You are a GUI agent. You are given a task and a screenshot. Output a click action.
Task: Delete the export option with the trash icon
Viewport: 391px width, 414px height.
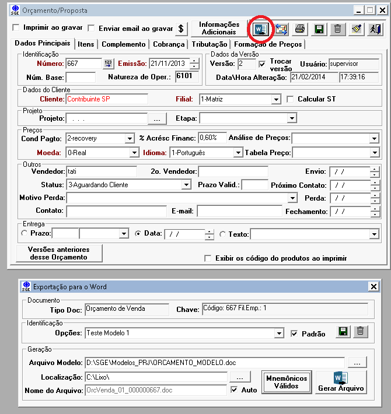click(x=361, y=332)
